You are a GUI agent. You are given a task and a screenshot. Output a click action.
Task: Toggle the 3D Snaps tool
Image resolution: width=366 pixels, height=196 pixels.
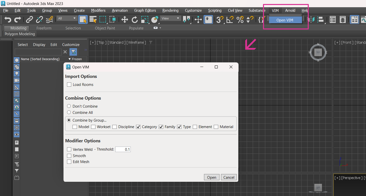(x=220, y=19)
